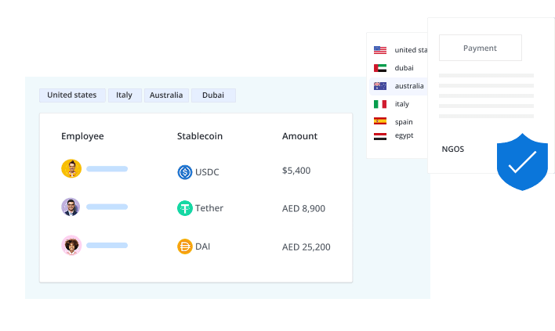Click the USDC stablecoin label
The image size is (555, 331).
tap(207, 172)
